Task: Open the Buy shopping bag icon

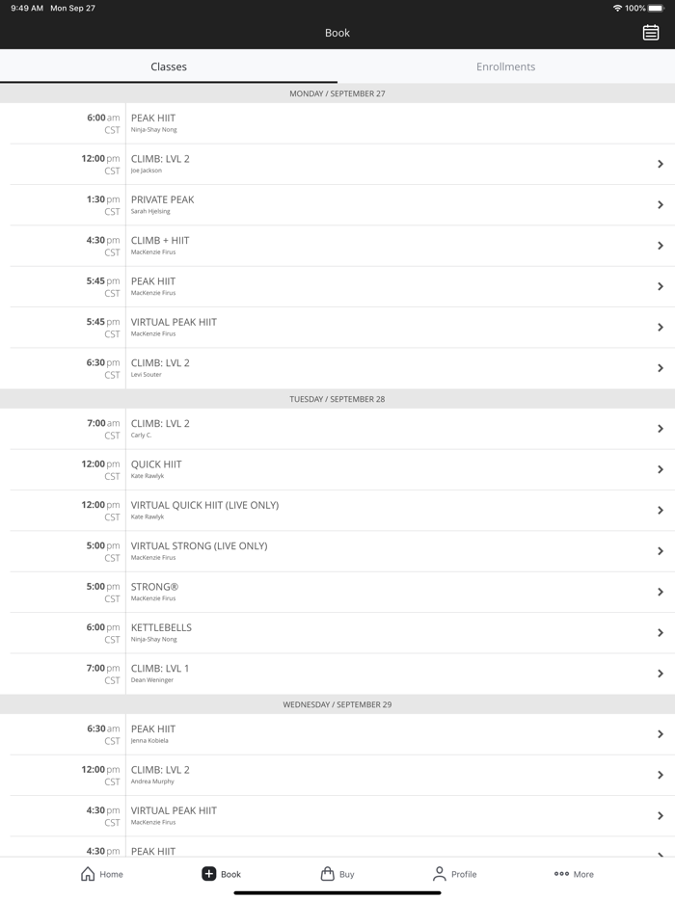Action: [328, 874]
